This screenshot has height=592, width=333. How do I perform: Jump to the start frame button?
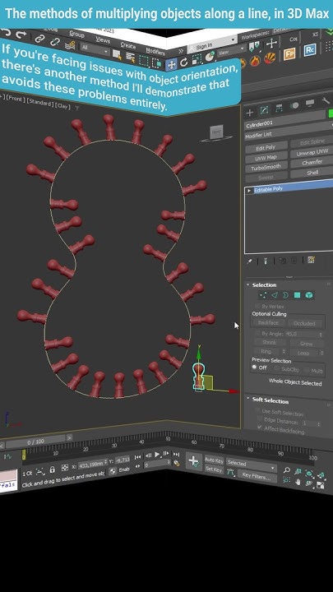coord(138,456)
